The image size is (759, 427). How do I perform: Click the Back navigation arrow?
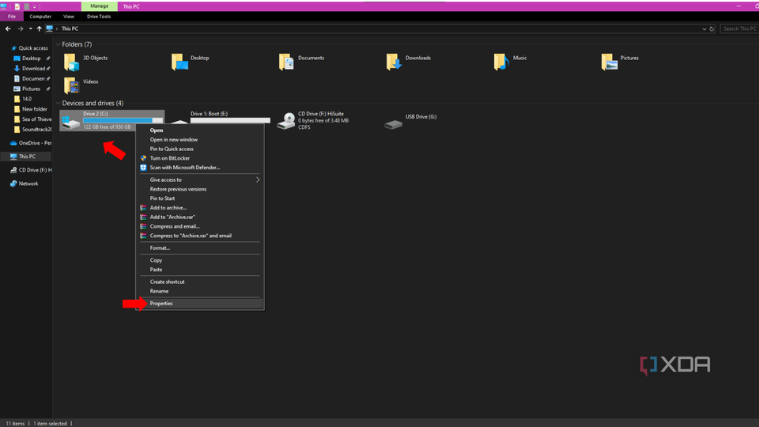(x=8, y=28)
